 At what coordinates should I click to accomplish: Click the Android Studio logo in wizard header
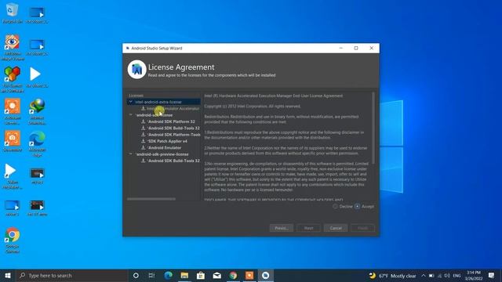point(136,70)
